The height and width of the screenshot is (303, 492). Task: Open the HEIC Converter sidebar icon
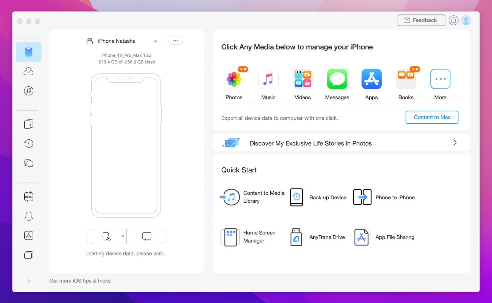29,197
